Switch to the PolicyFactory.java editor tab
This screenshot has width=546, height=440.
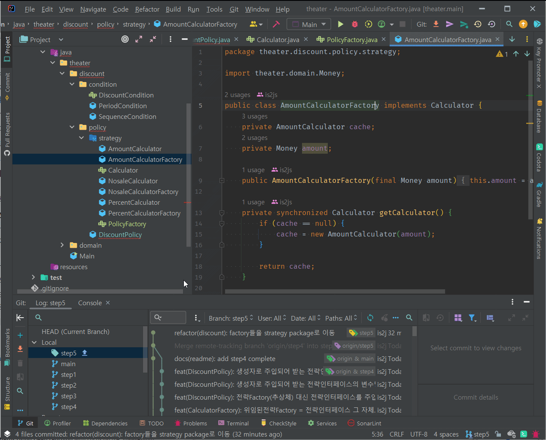click(x=351, y=39)
